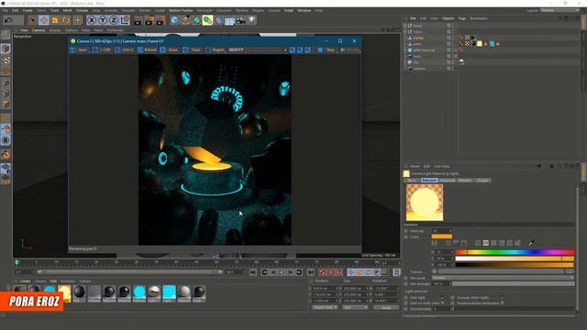Click the Autokeying red button
This screenshot has width=587, height=330.
[330, 272]
